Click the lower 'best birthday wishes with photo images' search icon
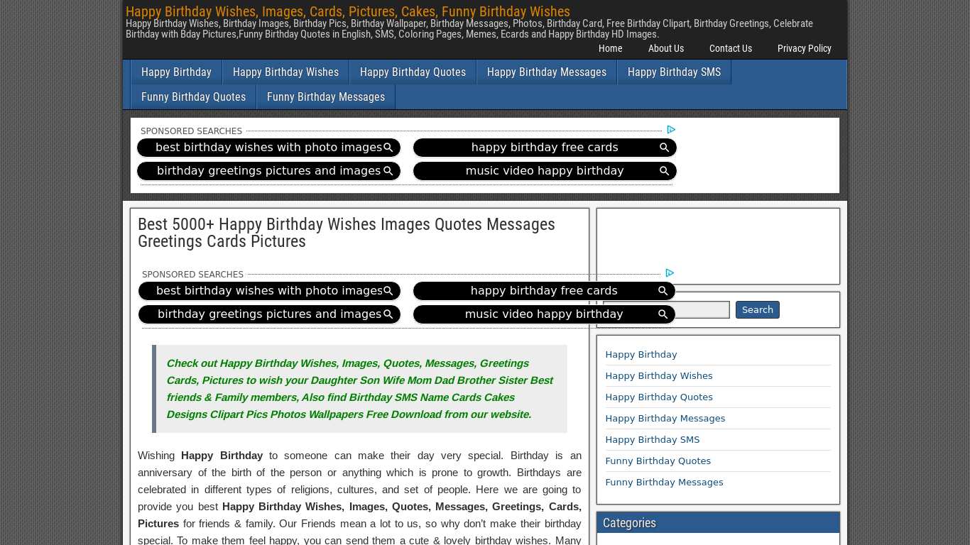This screenshot has height=545, width=970. pyautogui.click(x=388, y=291)
